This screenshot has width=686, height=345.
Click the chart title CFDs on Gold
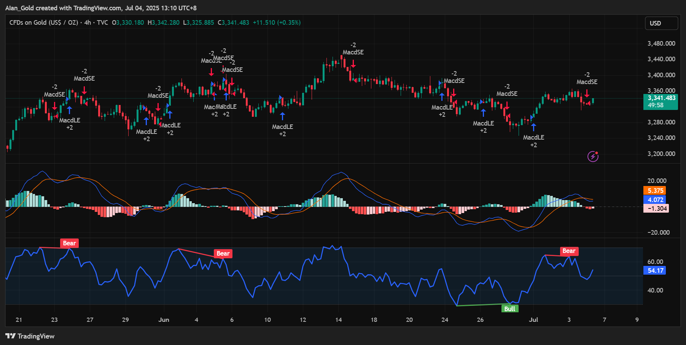[x=44, y=22]
